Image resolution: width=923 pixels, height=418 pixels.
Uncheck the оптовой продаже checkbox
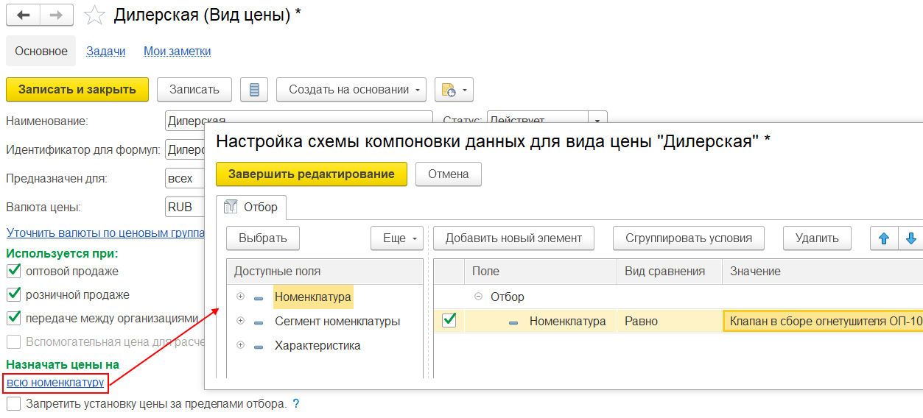13,272
